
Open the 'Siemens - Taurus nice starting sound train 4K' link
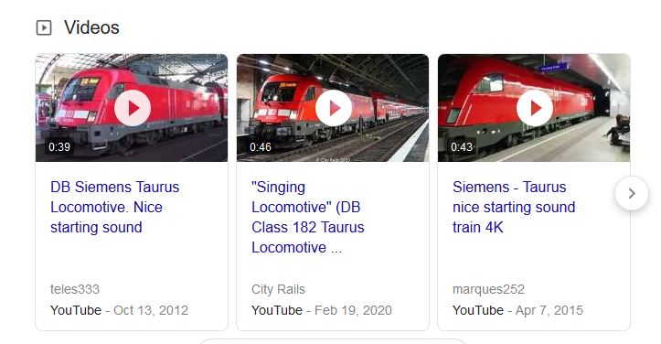point(514,208)
